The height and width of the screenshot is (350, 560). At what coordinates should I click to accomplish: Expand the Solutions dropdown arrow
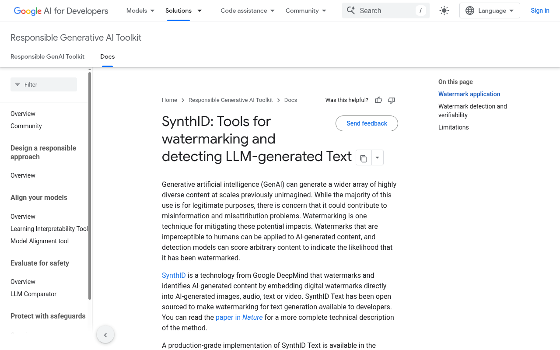tap(199, 10)
